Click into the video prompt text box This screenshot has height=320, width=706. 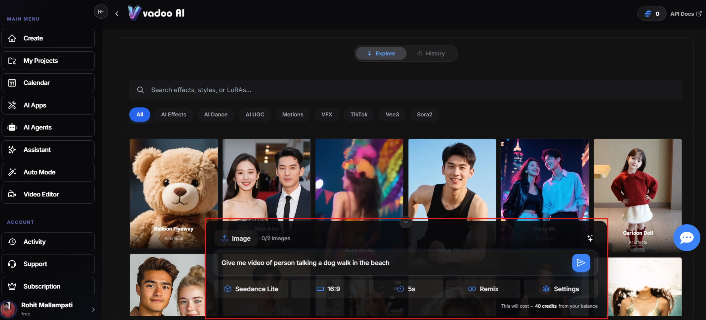(393, 263)
